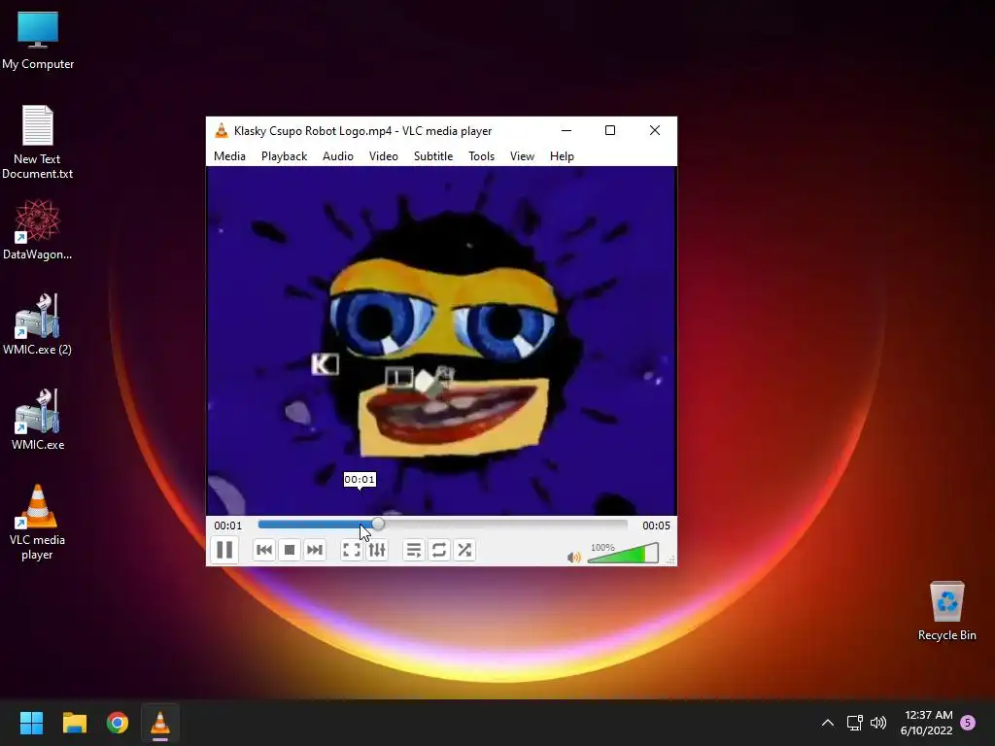Screen dimensions: 995x746
Task: Launch Google Chrome from taskbar
Action: coord(118,723)
